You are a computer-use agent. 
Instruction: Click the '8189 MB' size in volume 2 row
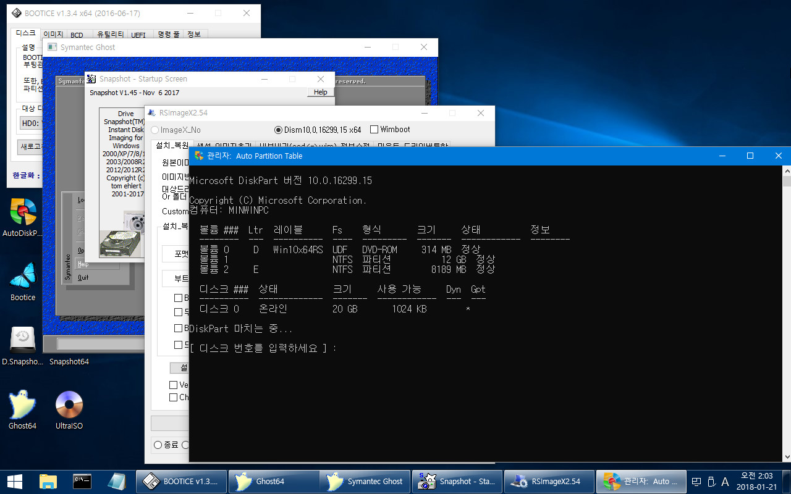pyautogui.click(x=448, y=269)
